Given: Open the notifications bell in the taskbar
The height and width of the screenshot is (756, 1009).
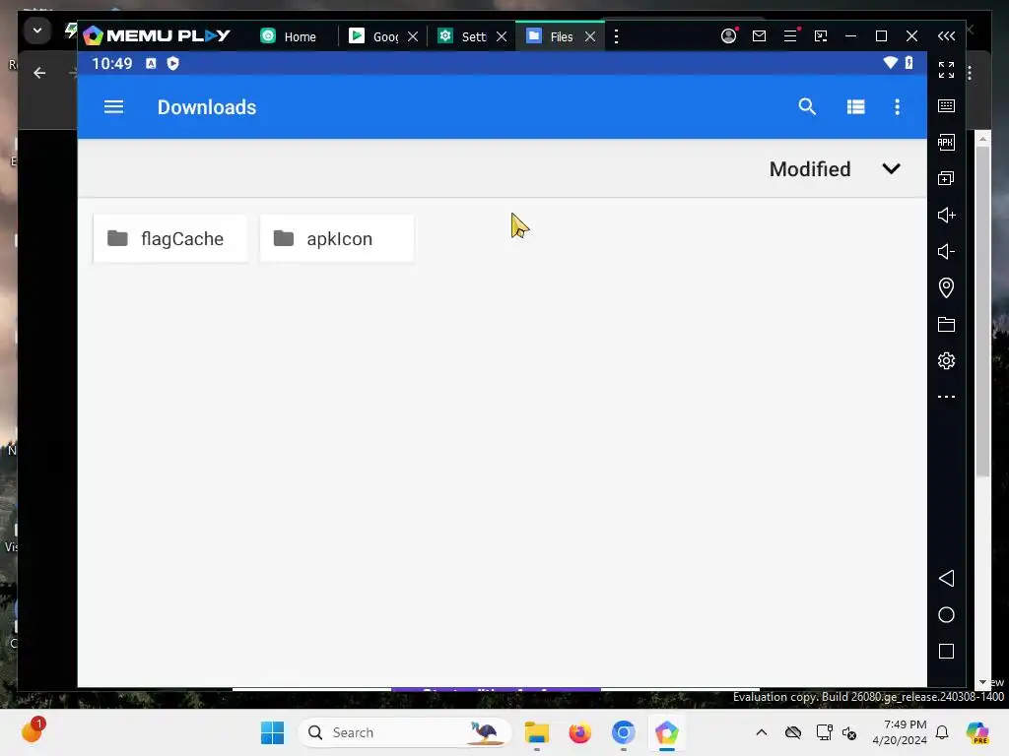Looking at the screenshot, I should [942, 732].
